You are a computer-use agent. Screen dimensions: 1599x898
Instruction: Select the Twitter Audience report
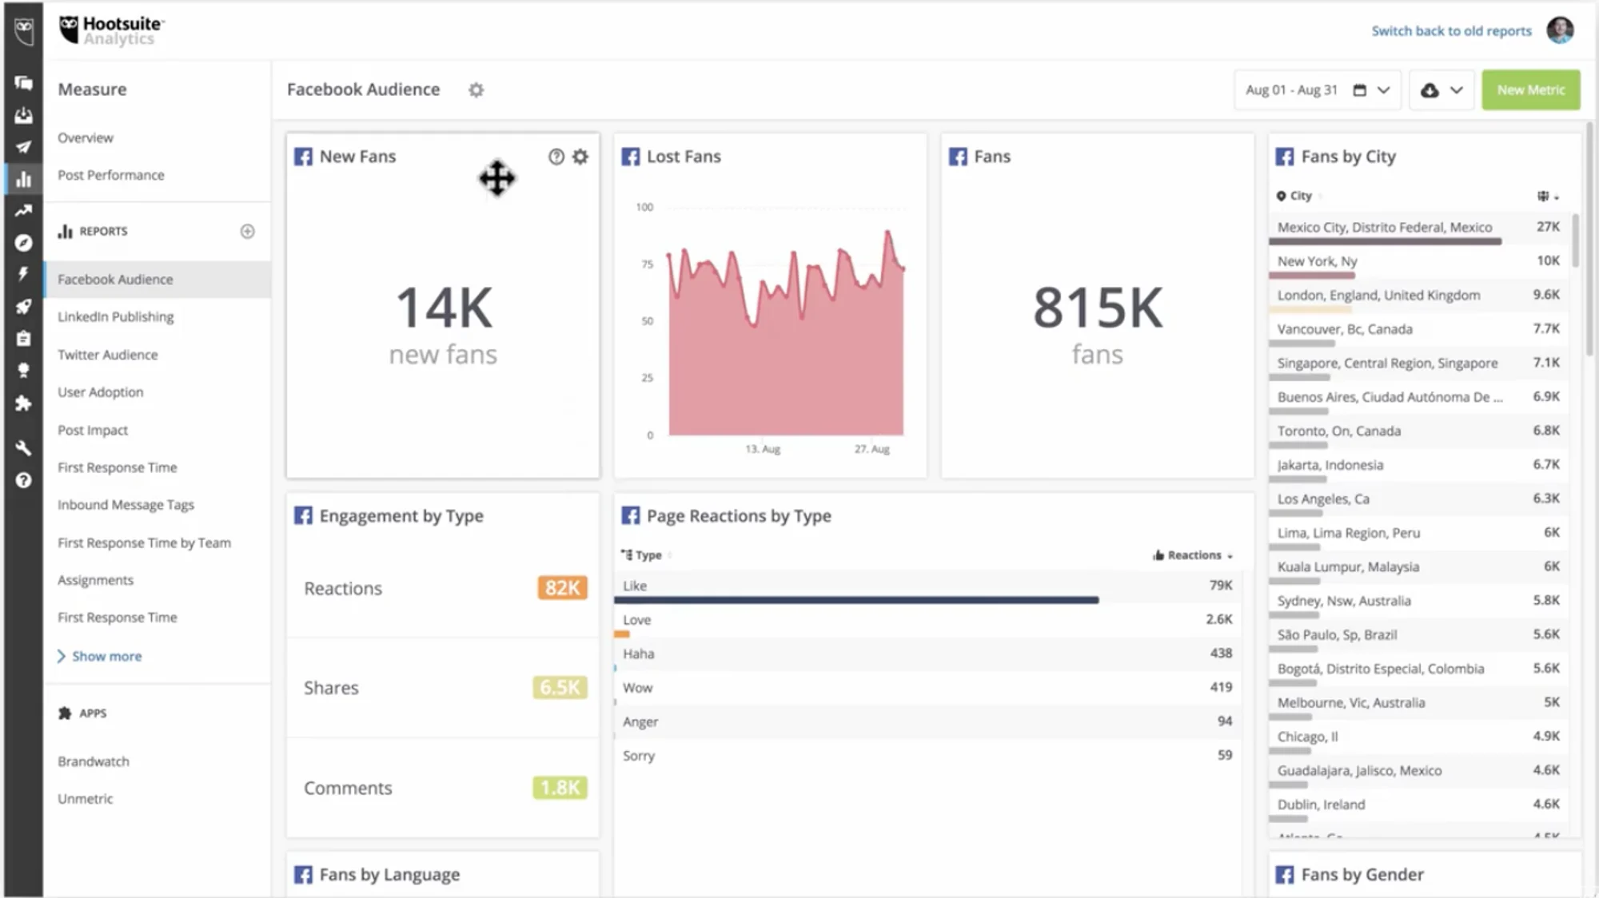[x=107, y=355]
